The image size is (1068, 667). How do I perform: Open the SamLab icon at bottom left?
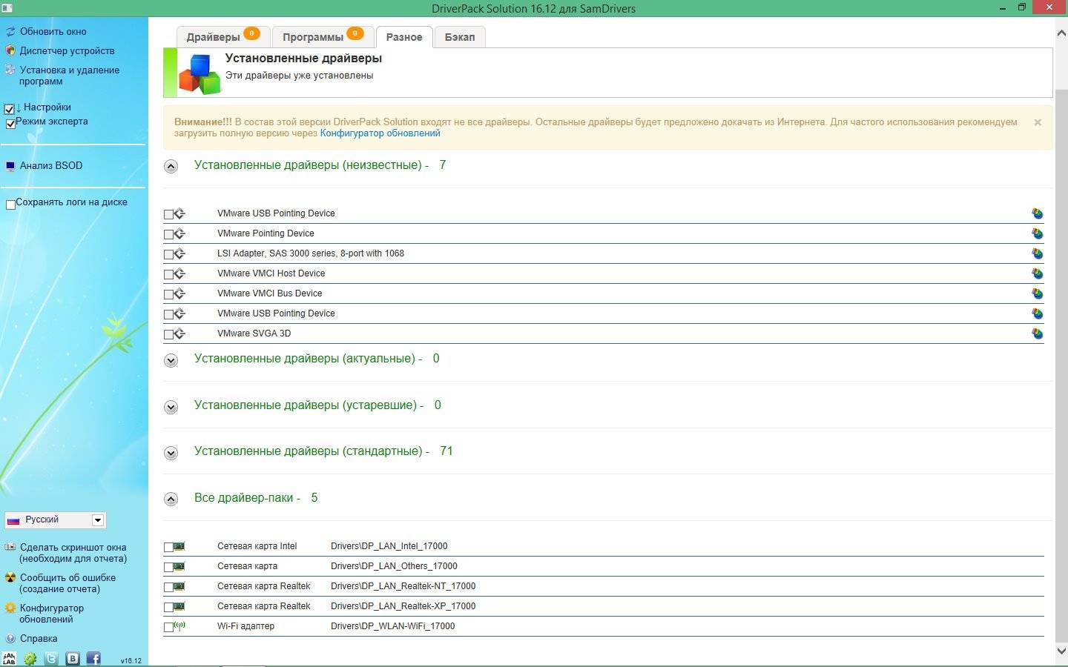coord(9,658)
